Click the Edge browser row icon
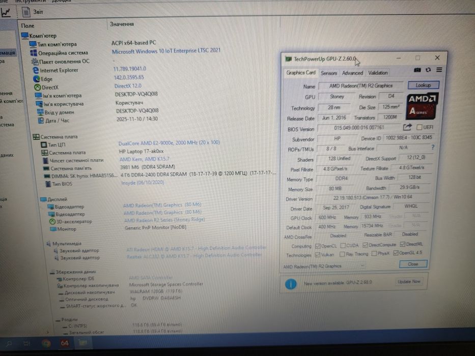This screenshot has height=356, width=475. 37,79
